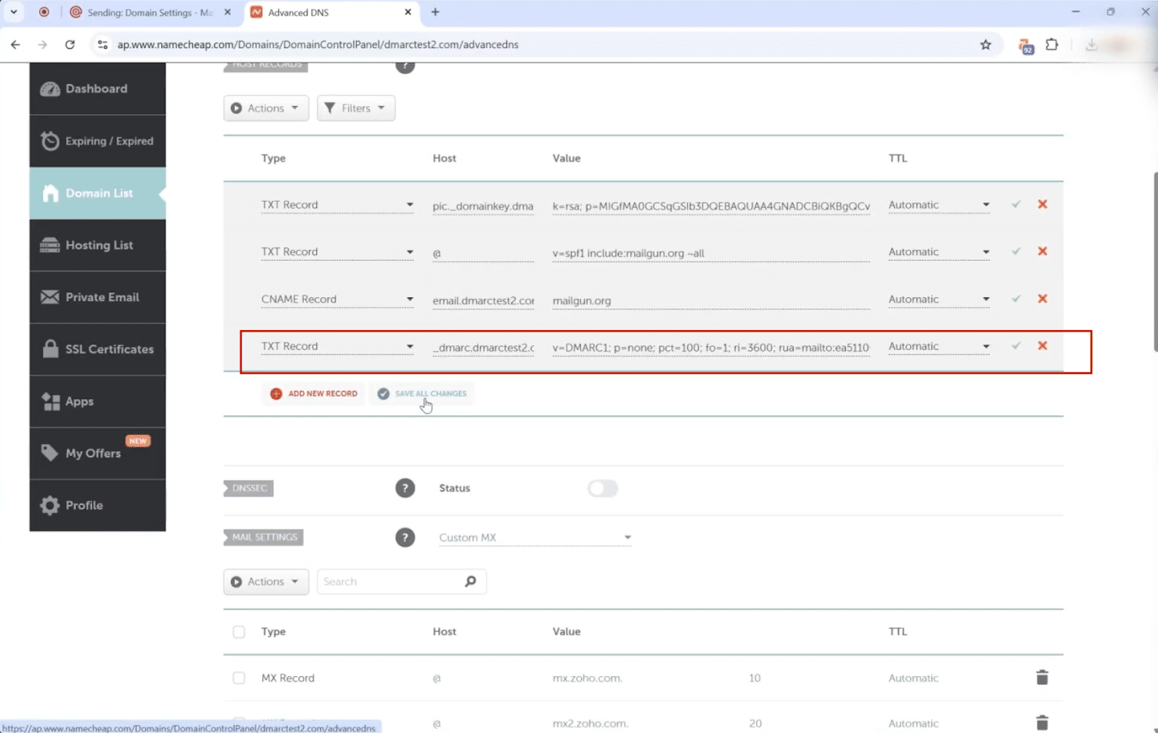Click the Mail Settings help question mark icon
The image size is (1158, 733).
tap(405, 538)
